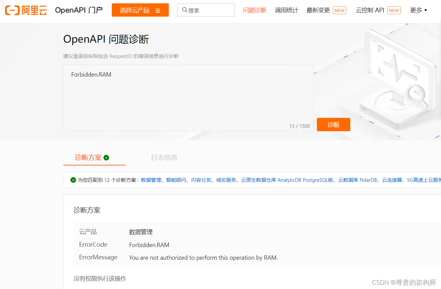Click the Alibaba Cloud logo icon
Viewport: 441px width, 289px height.
[12, 10]
